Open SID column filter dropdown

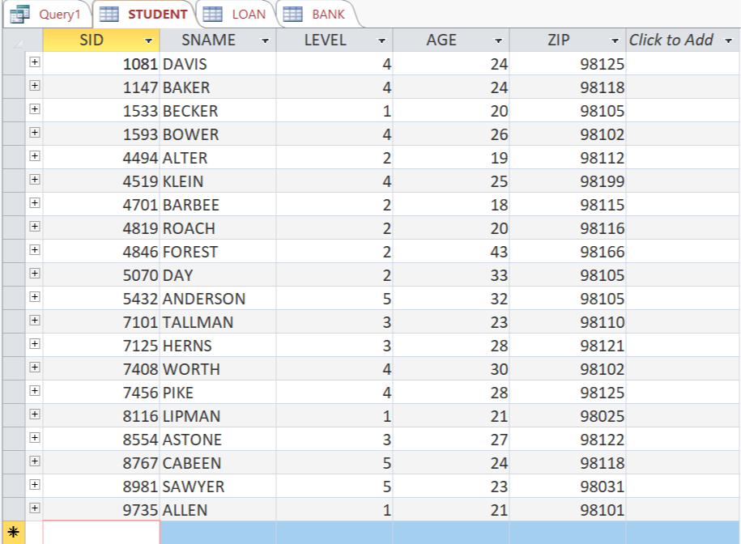(x=149, y=40)
